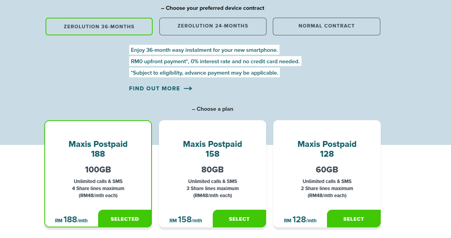Click the 100GB data allowance text

(x=98, y=170)
